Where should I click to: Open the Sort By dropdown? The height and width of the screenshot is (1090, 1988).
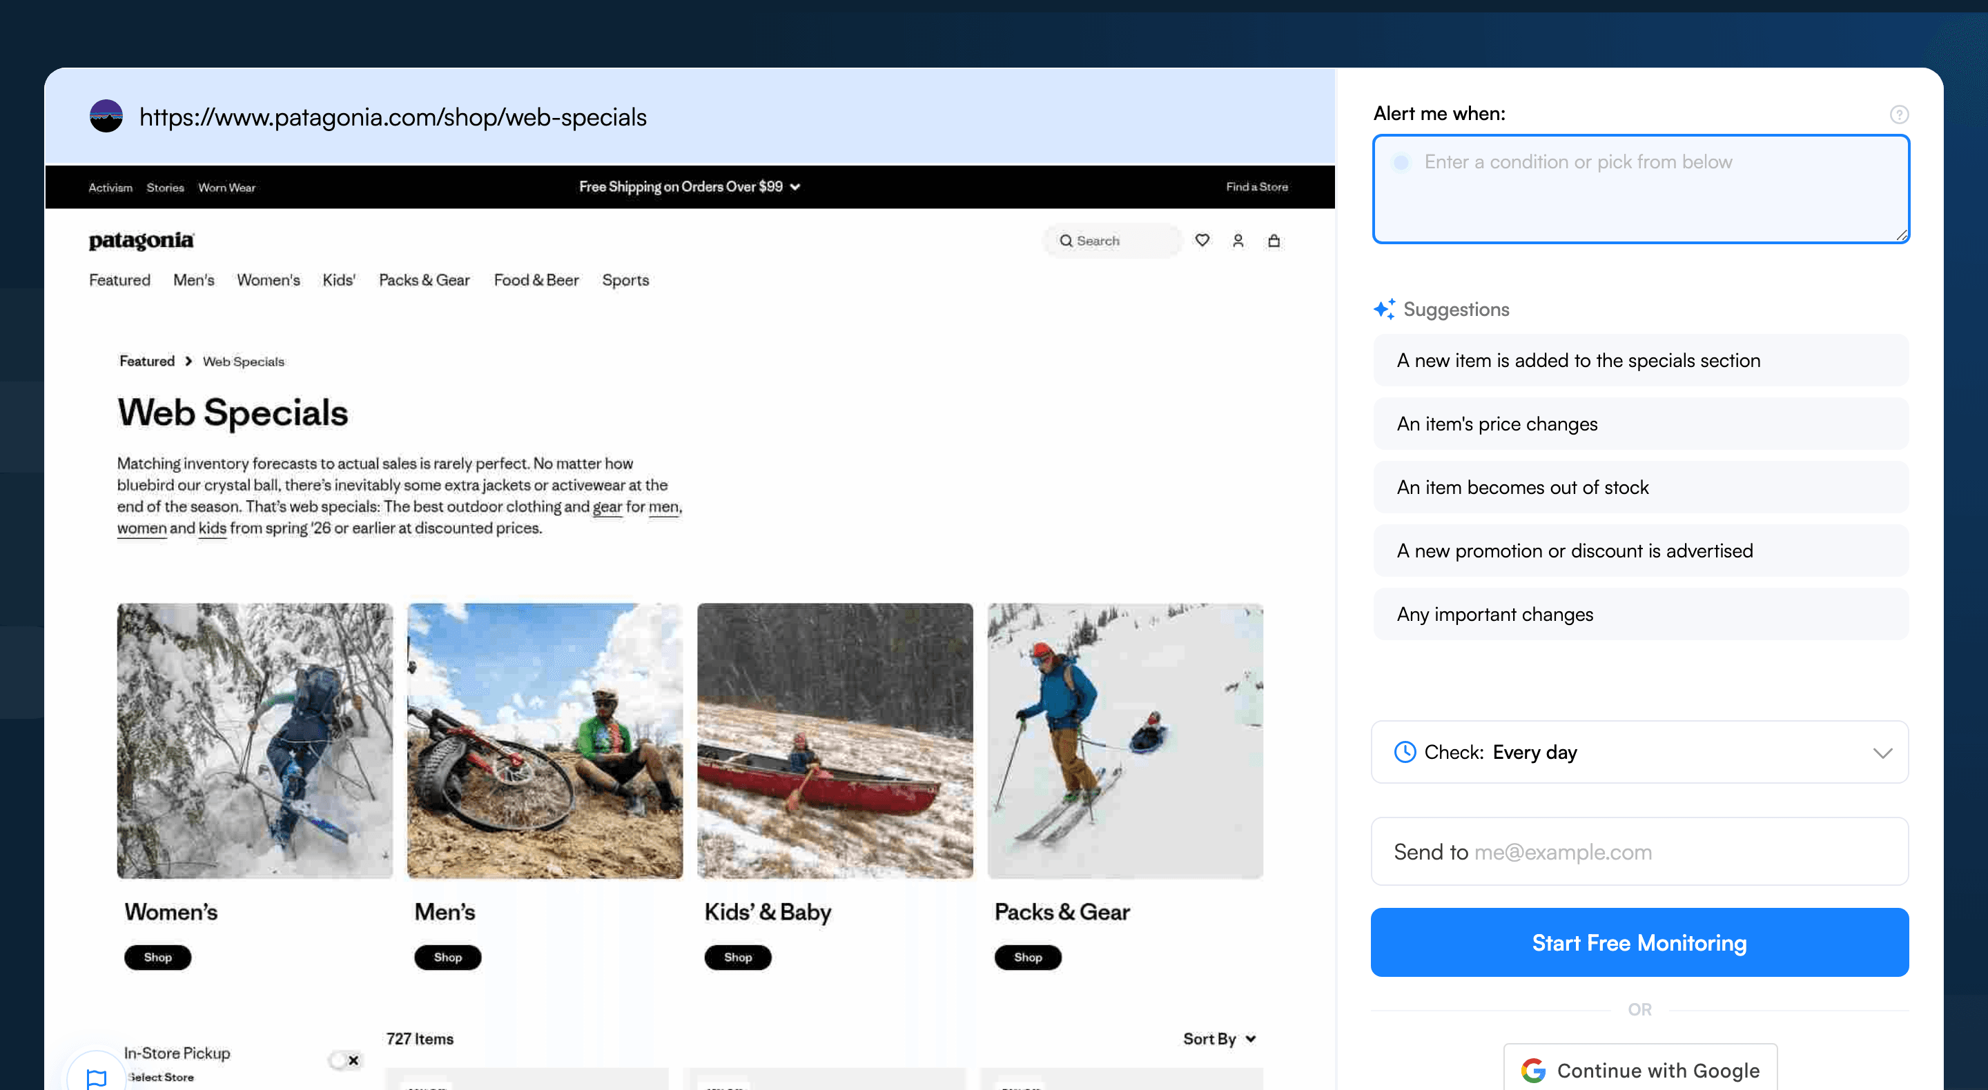(x=1219, y=1038)
